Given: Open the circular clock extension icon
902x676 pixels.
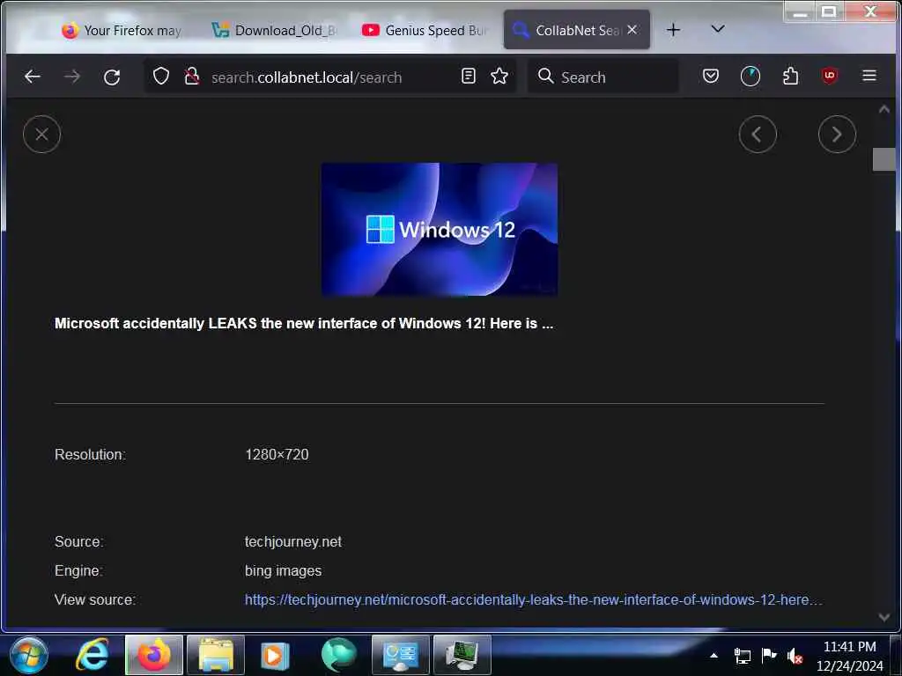Looking at the screenshot, I should click(750, 76).
